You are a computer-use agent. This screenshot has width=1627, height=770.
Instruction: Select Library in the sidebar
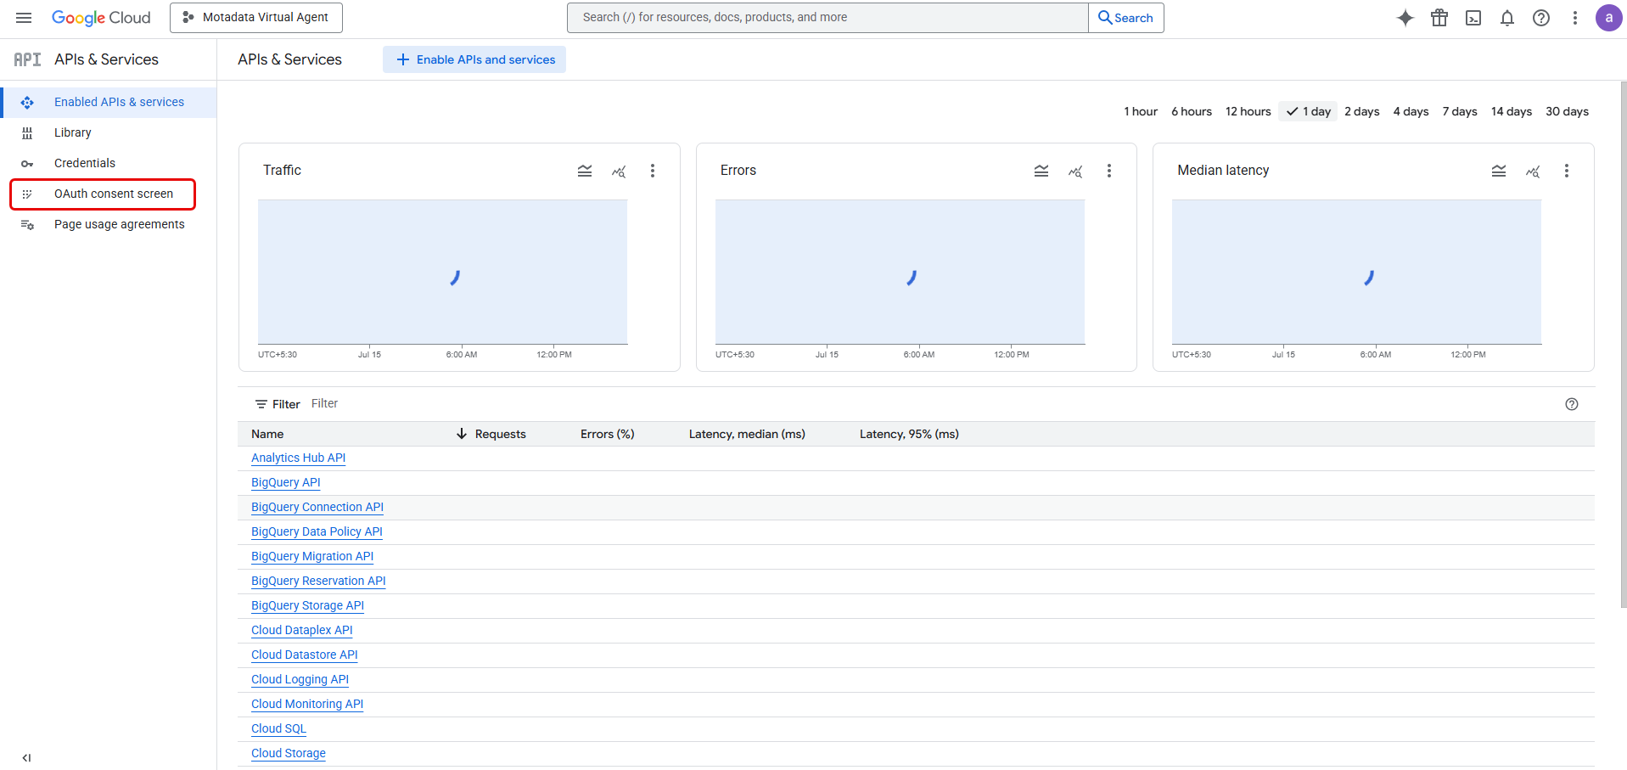point(72,132)
